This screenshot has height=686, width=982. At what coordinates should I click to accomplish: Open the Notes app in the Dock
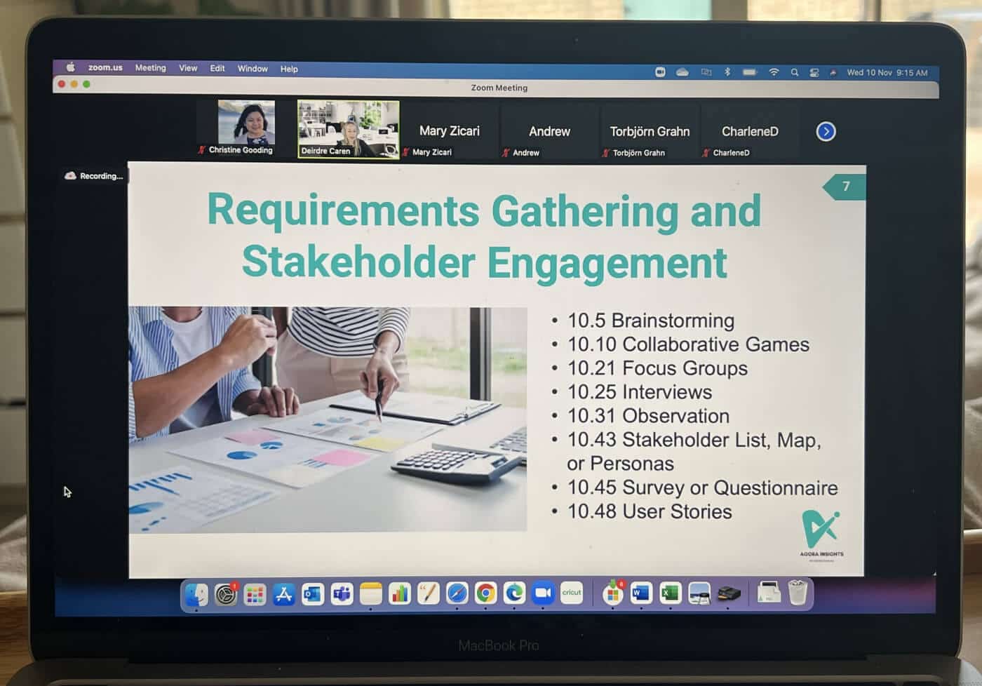tap(370, 595)
